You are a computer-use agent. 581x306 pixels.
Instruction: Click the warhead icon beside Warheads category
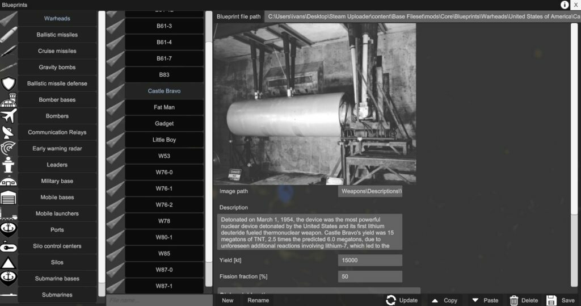click(9, 19)
